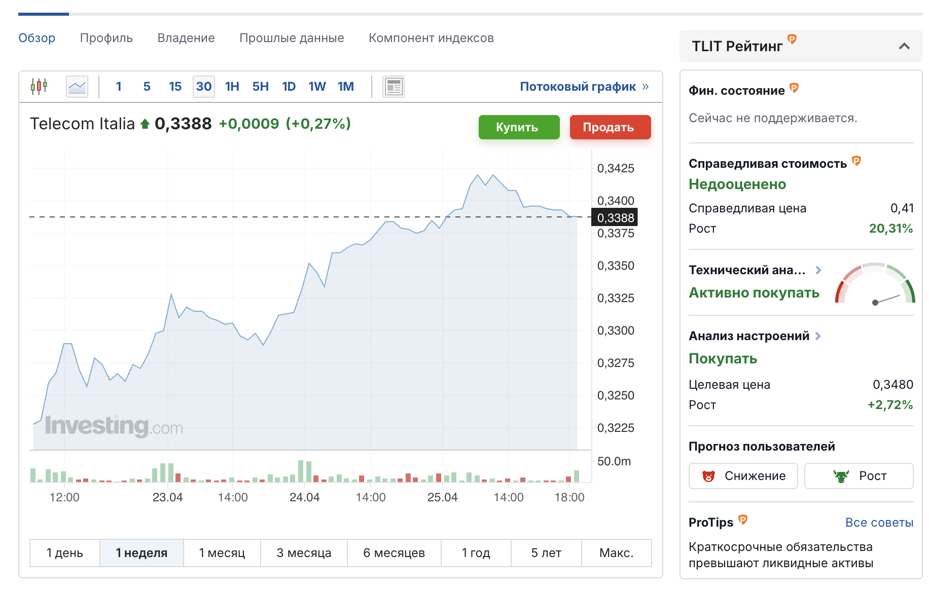Select 6 месяцев chart range

[394, 553]
